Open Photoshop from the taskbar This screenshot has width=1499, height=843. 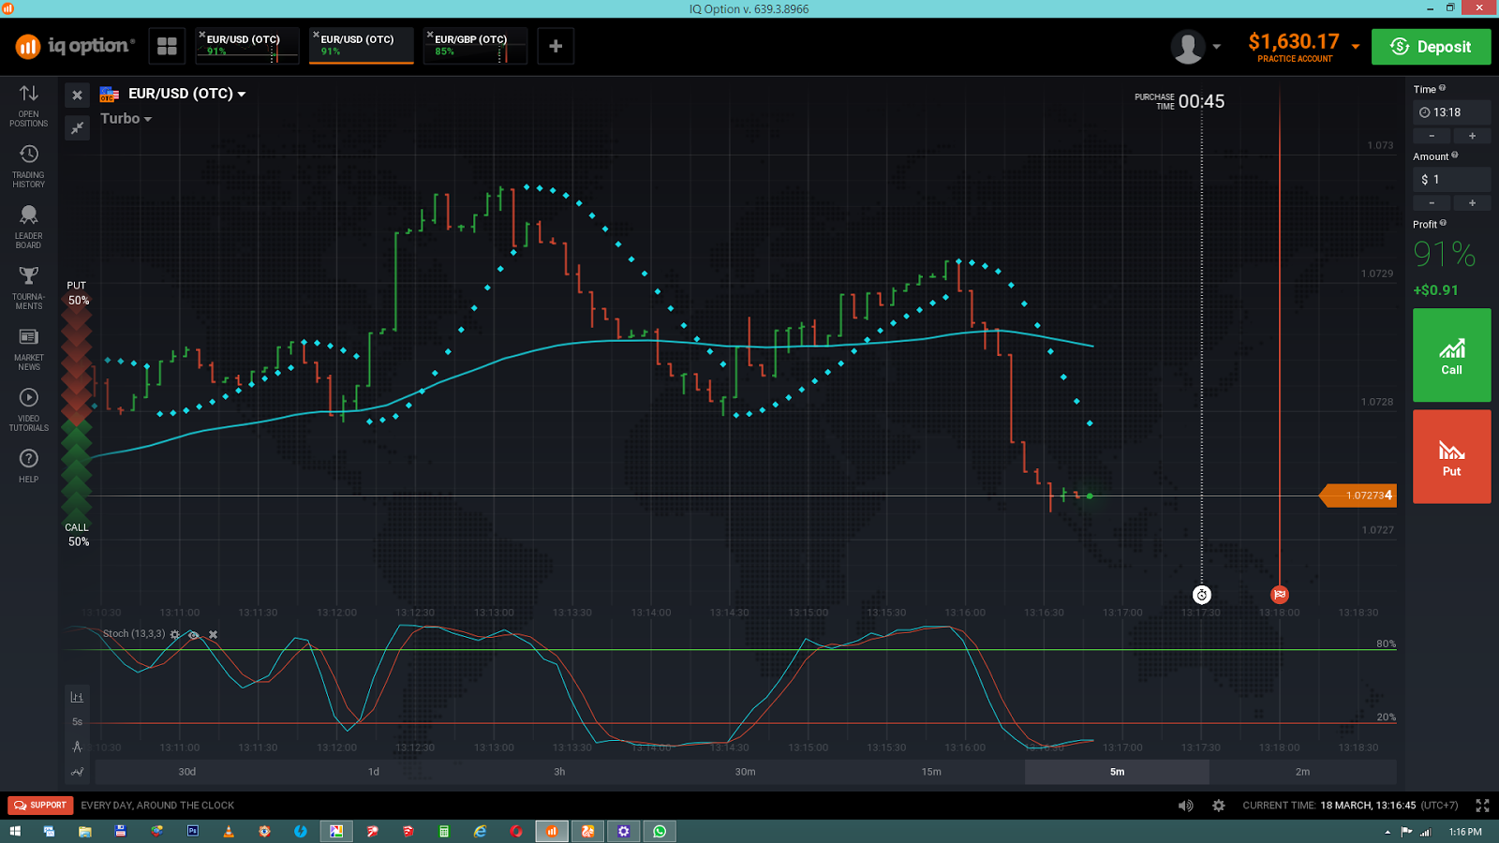coord(193,832)
